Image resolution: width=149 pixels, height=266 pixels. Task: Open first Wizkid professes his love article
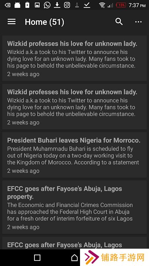tap(74, 58)
